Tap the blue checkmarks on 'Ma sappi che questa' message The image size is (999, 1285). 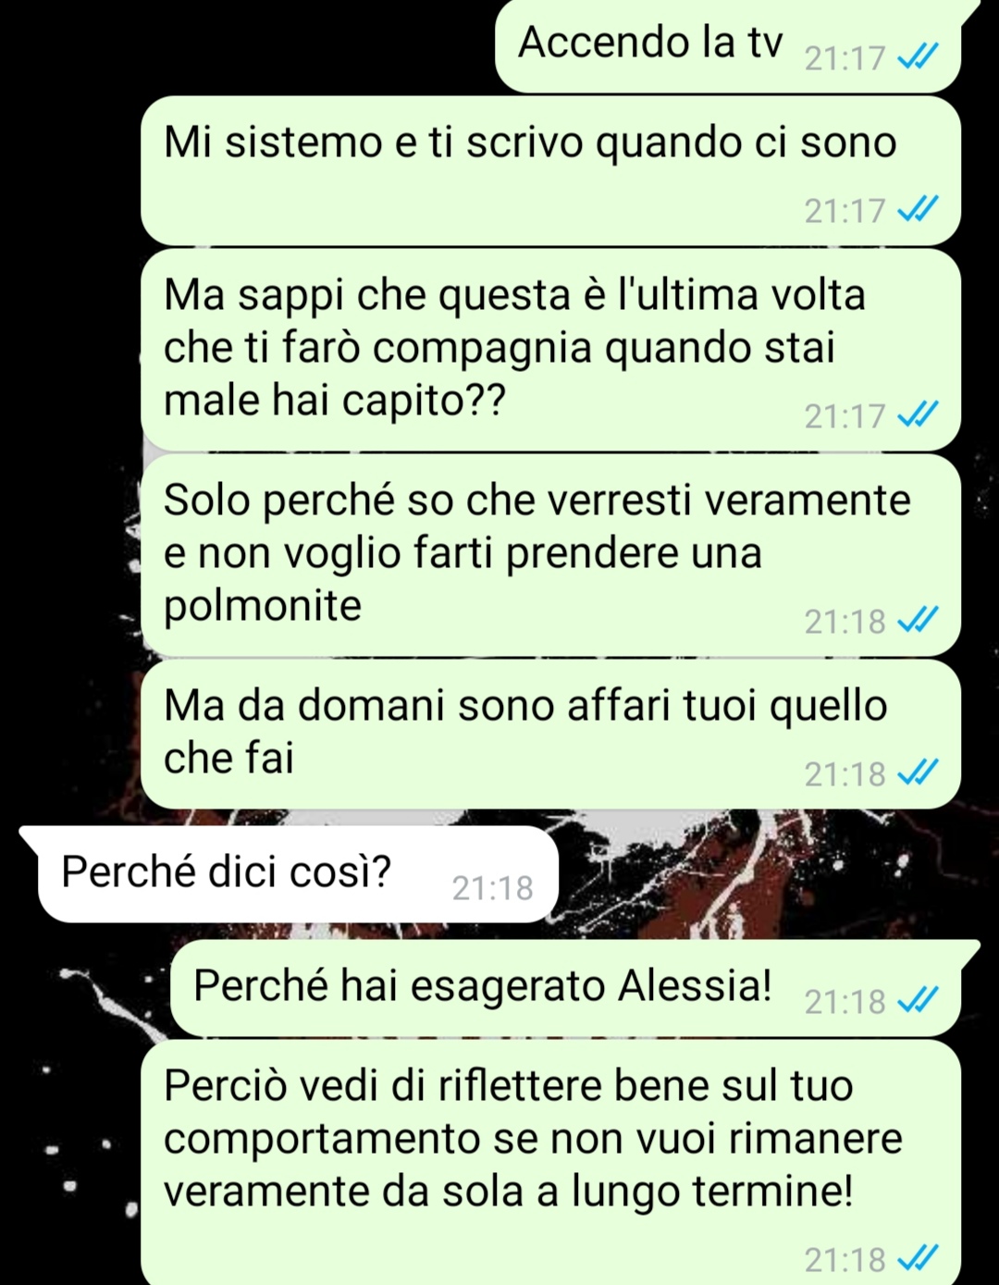(x=919, y=416)
